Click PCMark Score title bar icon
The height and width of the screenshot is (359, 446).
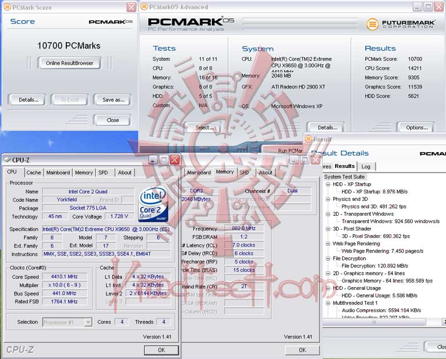7,7
